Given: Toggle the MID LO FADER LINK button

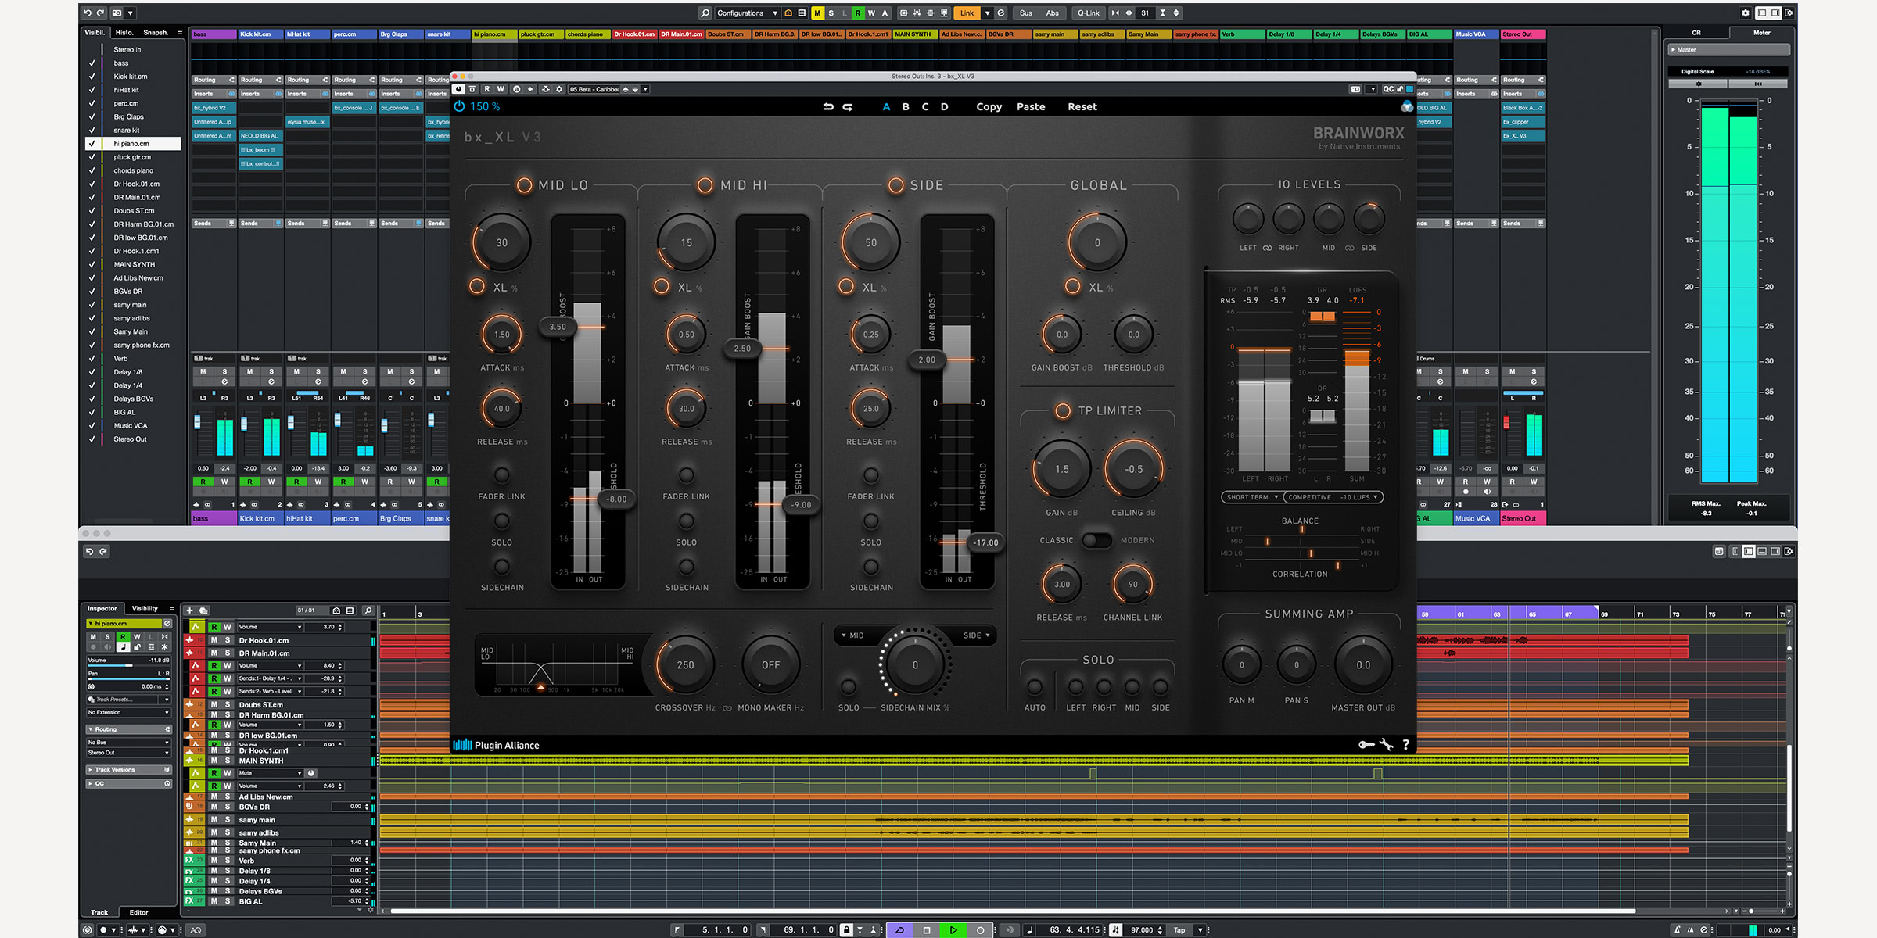Looking at the screenshot, I should 502,474.
